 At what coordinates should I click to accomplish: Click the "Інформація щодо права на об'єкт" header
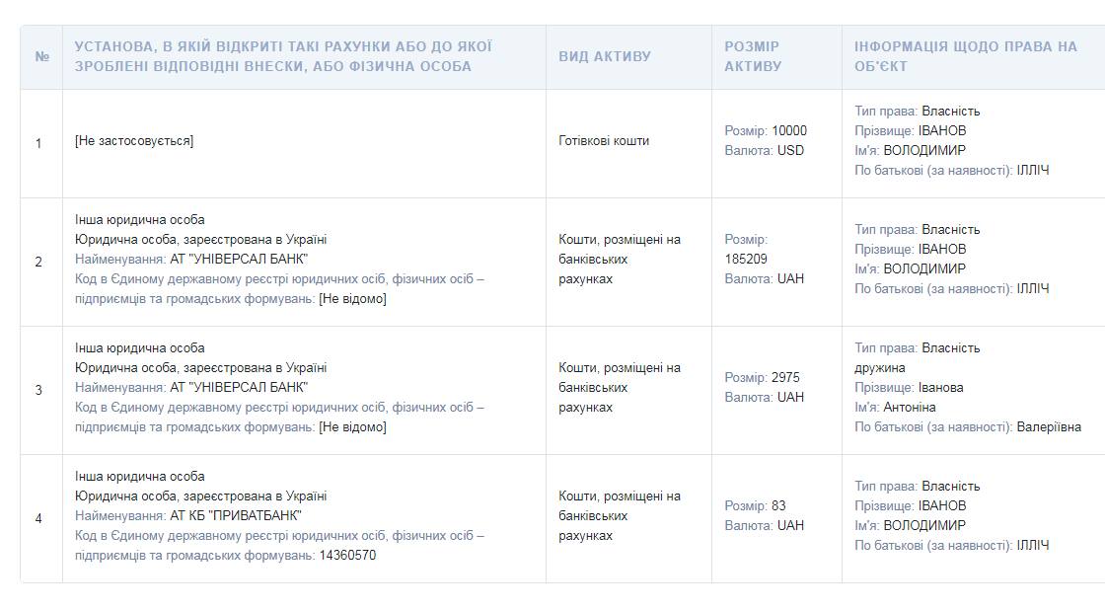click(x=965, y=57)
